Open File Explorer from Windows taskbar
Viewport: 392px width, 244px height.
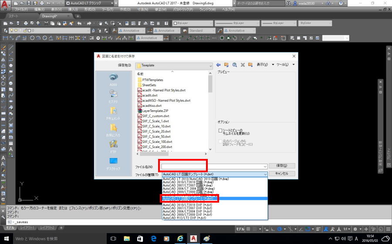point(127,238)
